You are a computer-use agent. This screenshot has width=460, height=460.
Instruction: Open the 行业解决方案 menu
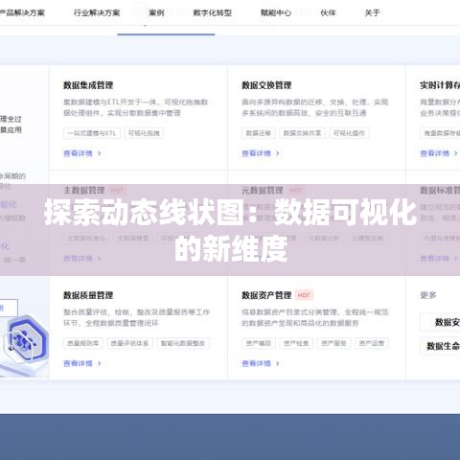click(x=97, y=12)
